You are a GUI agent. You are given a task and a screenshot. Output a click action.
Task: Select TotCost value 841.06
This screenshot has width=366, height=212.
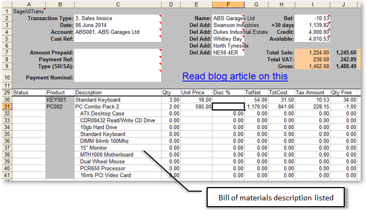coord(282,107)
